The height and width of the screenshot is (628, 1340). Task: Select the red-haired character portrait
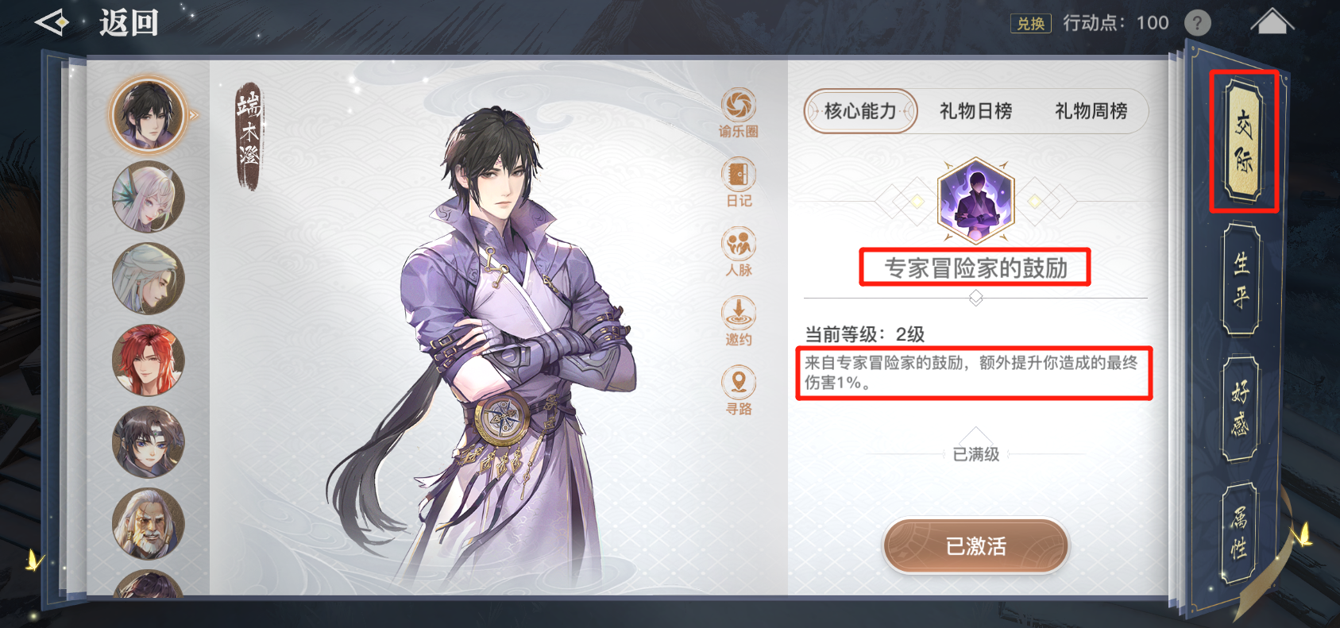click(x=149, y=360)
